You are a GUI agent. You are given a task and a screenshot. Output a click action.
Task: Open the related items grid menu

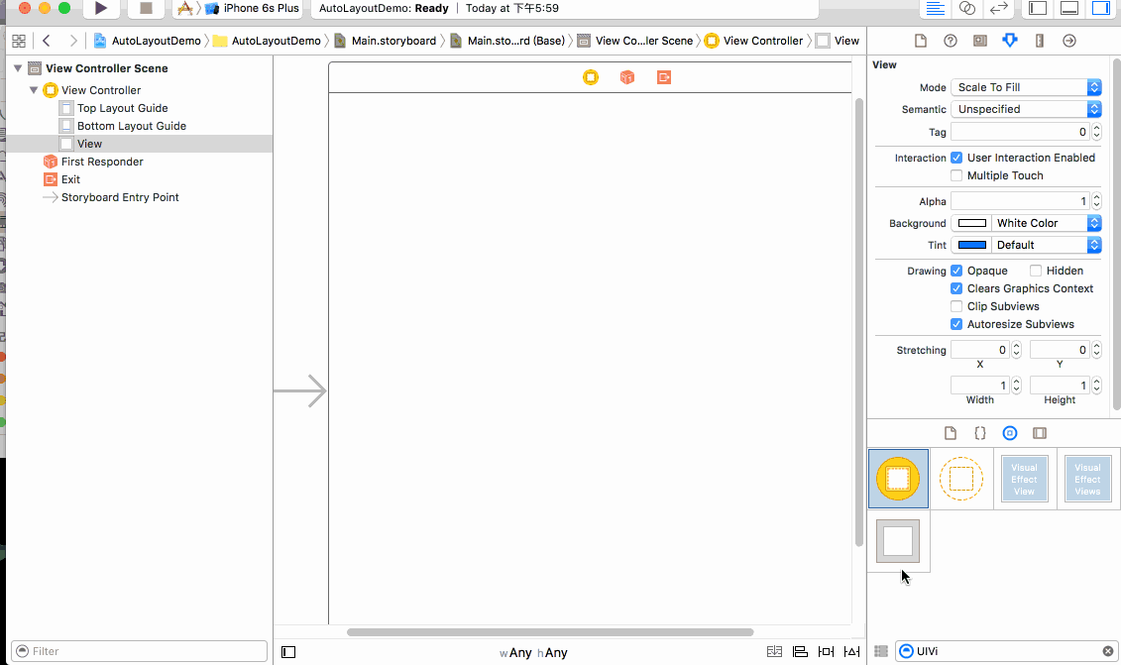(19, 41)
